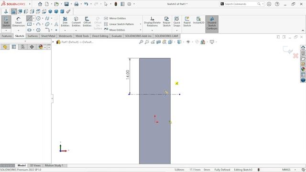
Task: Expand the Smart Dimension dropdown arrow
Action: [18, 31]
